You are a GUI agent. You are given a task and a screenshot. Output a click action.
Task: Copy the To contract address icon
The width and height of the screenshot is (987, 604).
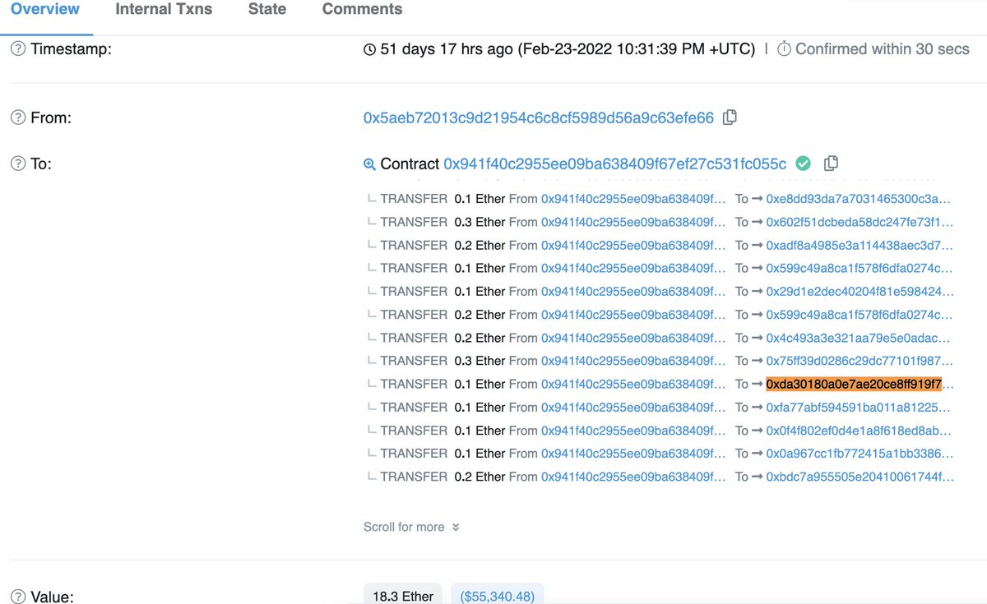tap(831, 163)
